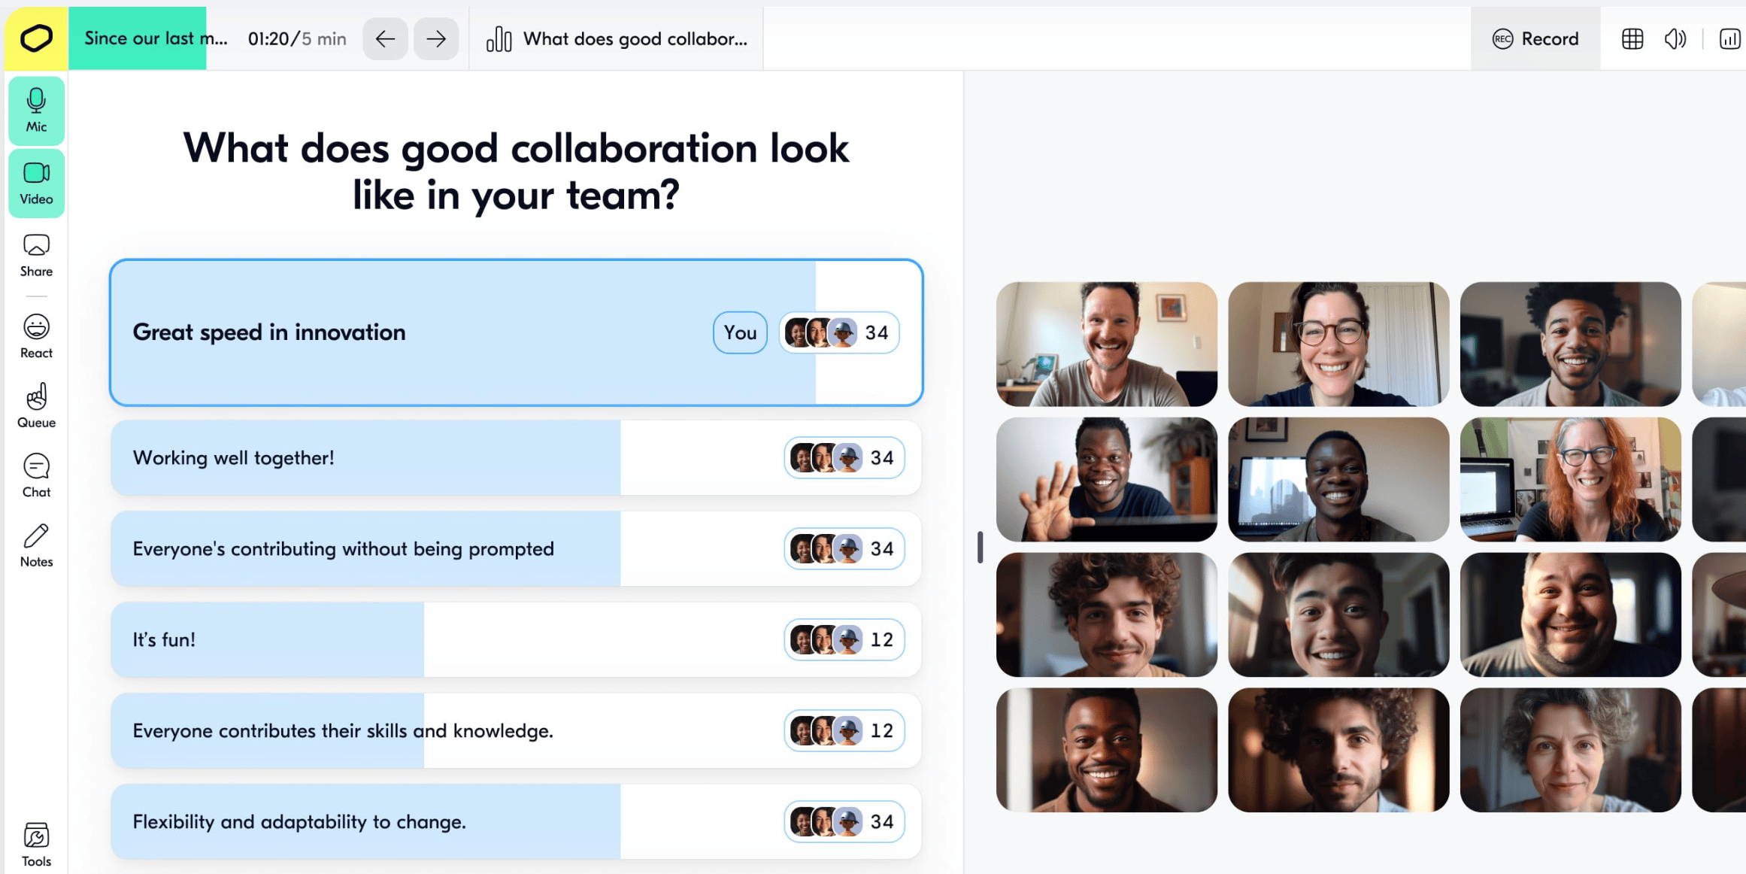Join the Queue with raised hand

coord(36,406)
